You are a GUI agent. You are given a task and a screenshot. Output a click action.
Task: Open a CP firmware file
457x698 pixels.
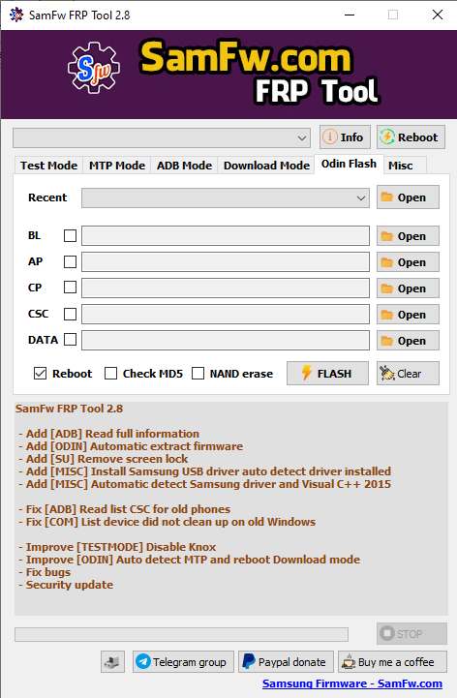pyautogui.click(x=408, y=288)
